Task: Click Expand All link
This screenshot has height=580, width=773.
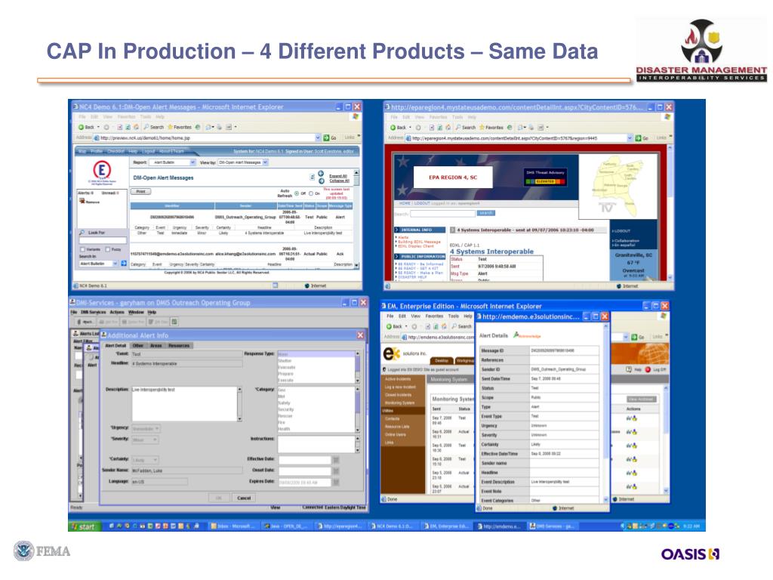Action: (x=339, y=175)
